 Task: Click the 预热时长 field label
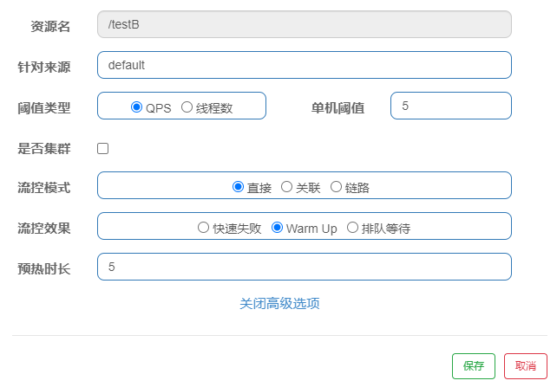[x=44, y=269]
